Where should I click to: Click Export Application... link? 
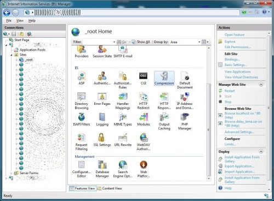coord(239,166)
